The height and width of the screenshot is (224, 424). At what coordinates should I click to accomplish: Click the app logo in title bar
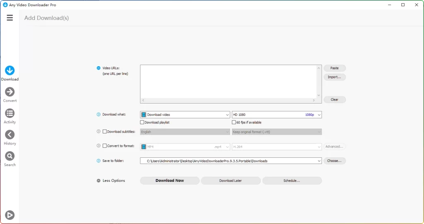click(x=5, y=5)
